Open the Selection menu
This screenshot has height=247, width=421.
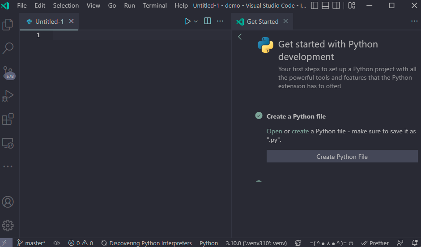[66, 5]
